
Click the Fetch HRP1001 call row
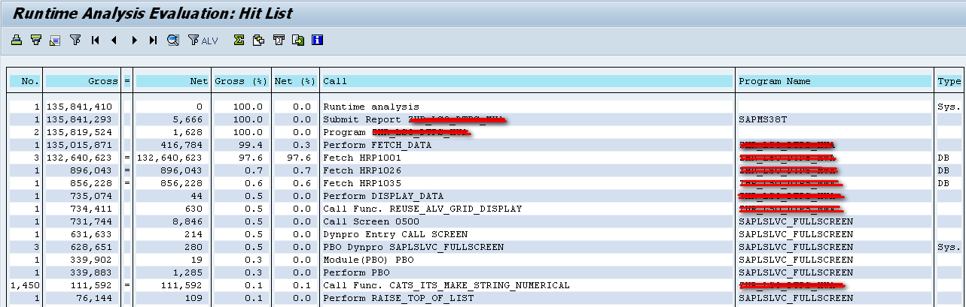point(362,158)
